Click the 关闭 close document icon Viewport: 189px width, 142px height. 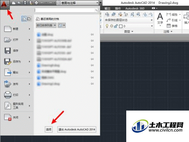(8, 117)
